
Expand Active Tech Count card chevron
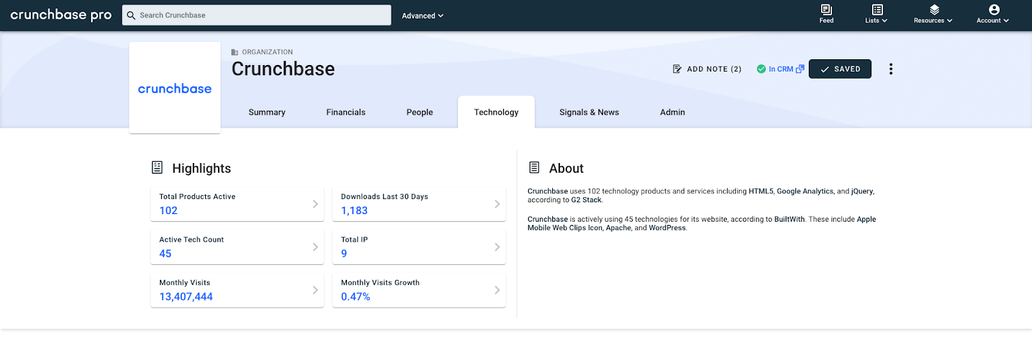tap(315, 247)
